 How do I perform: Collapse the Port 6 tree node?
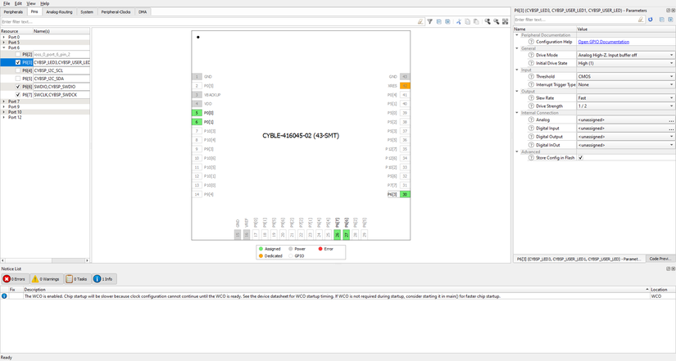(x=4, y=47)
